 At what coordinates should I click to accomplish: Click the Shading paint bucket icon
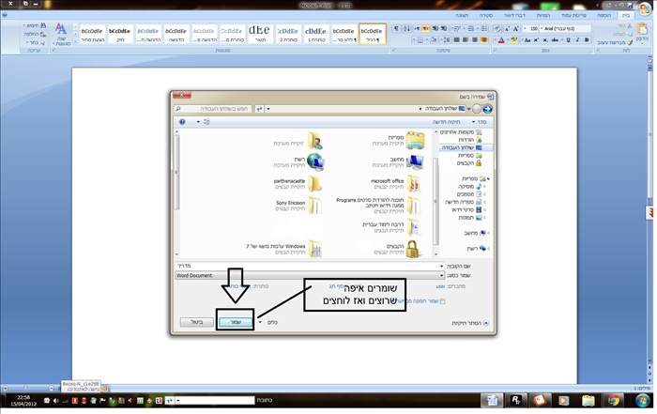point(434,39)
